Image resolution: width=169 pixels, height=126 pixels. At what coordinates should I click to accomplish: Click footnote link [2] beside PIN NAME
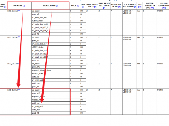pyautogui.click(x=24, y=6)
